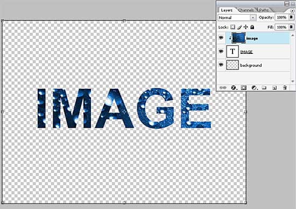Select the IMAGE text layer name

pyautogui.click(x=246, y=52)
